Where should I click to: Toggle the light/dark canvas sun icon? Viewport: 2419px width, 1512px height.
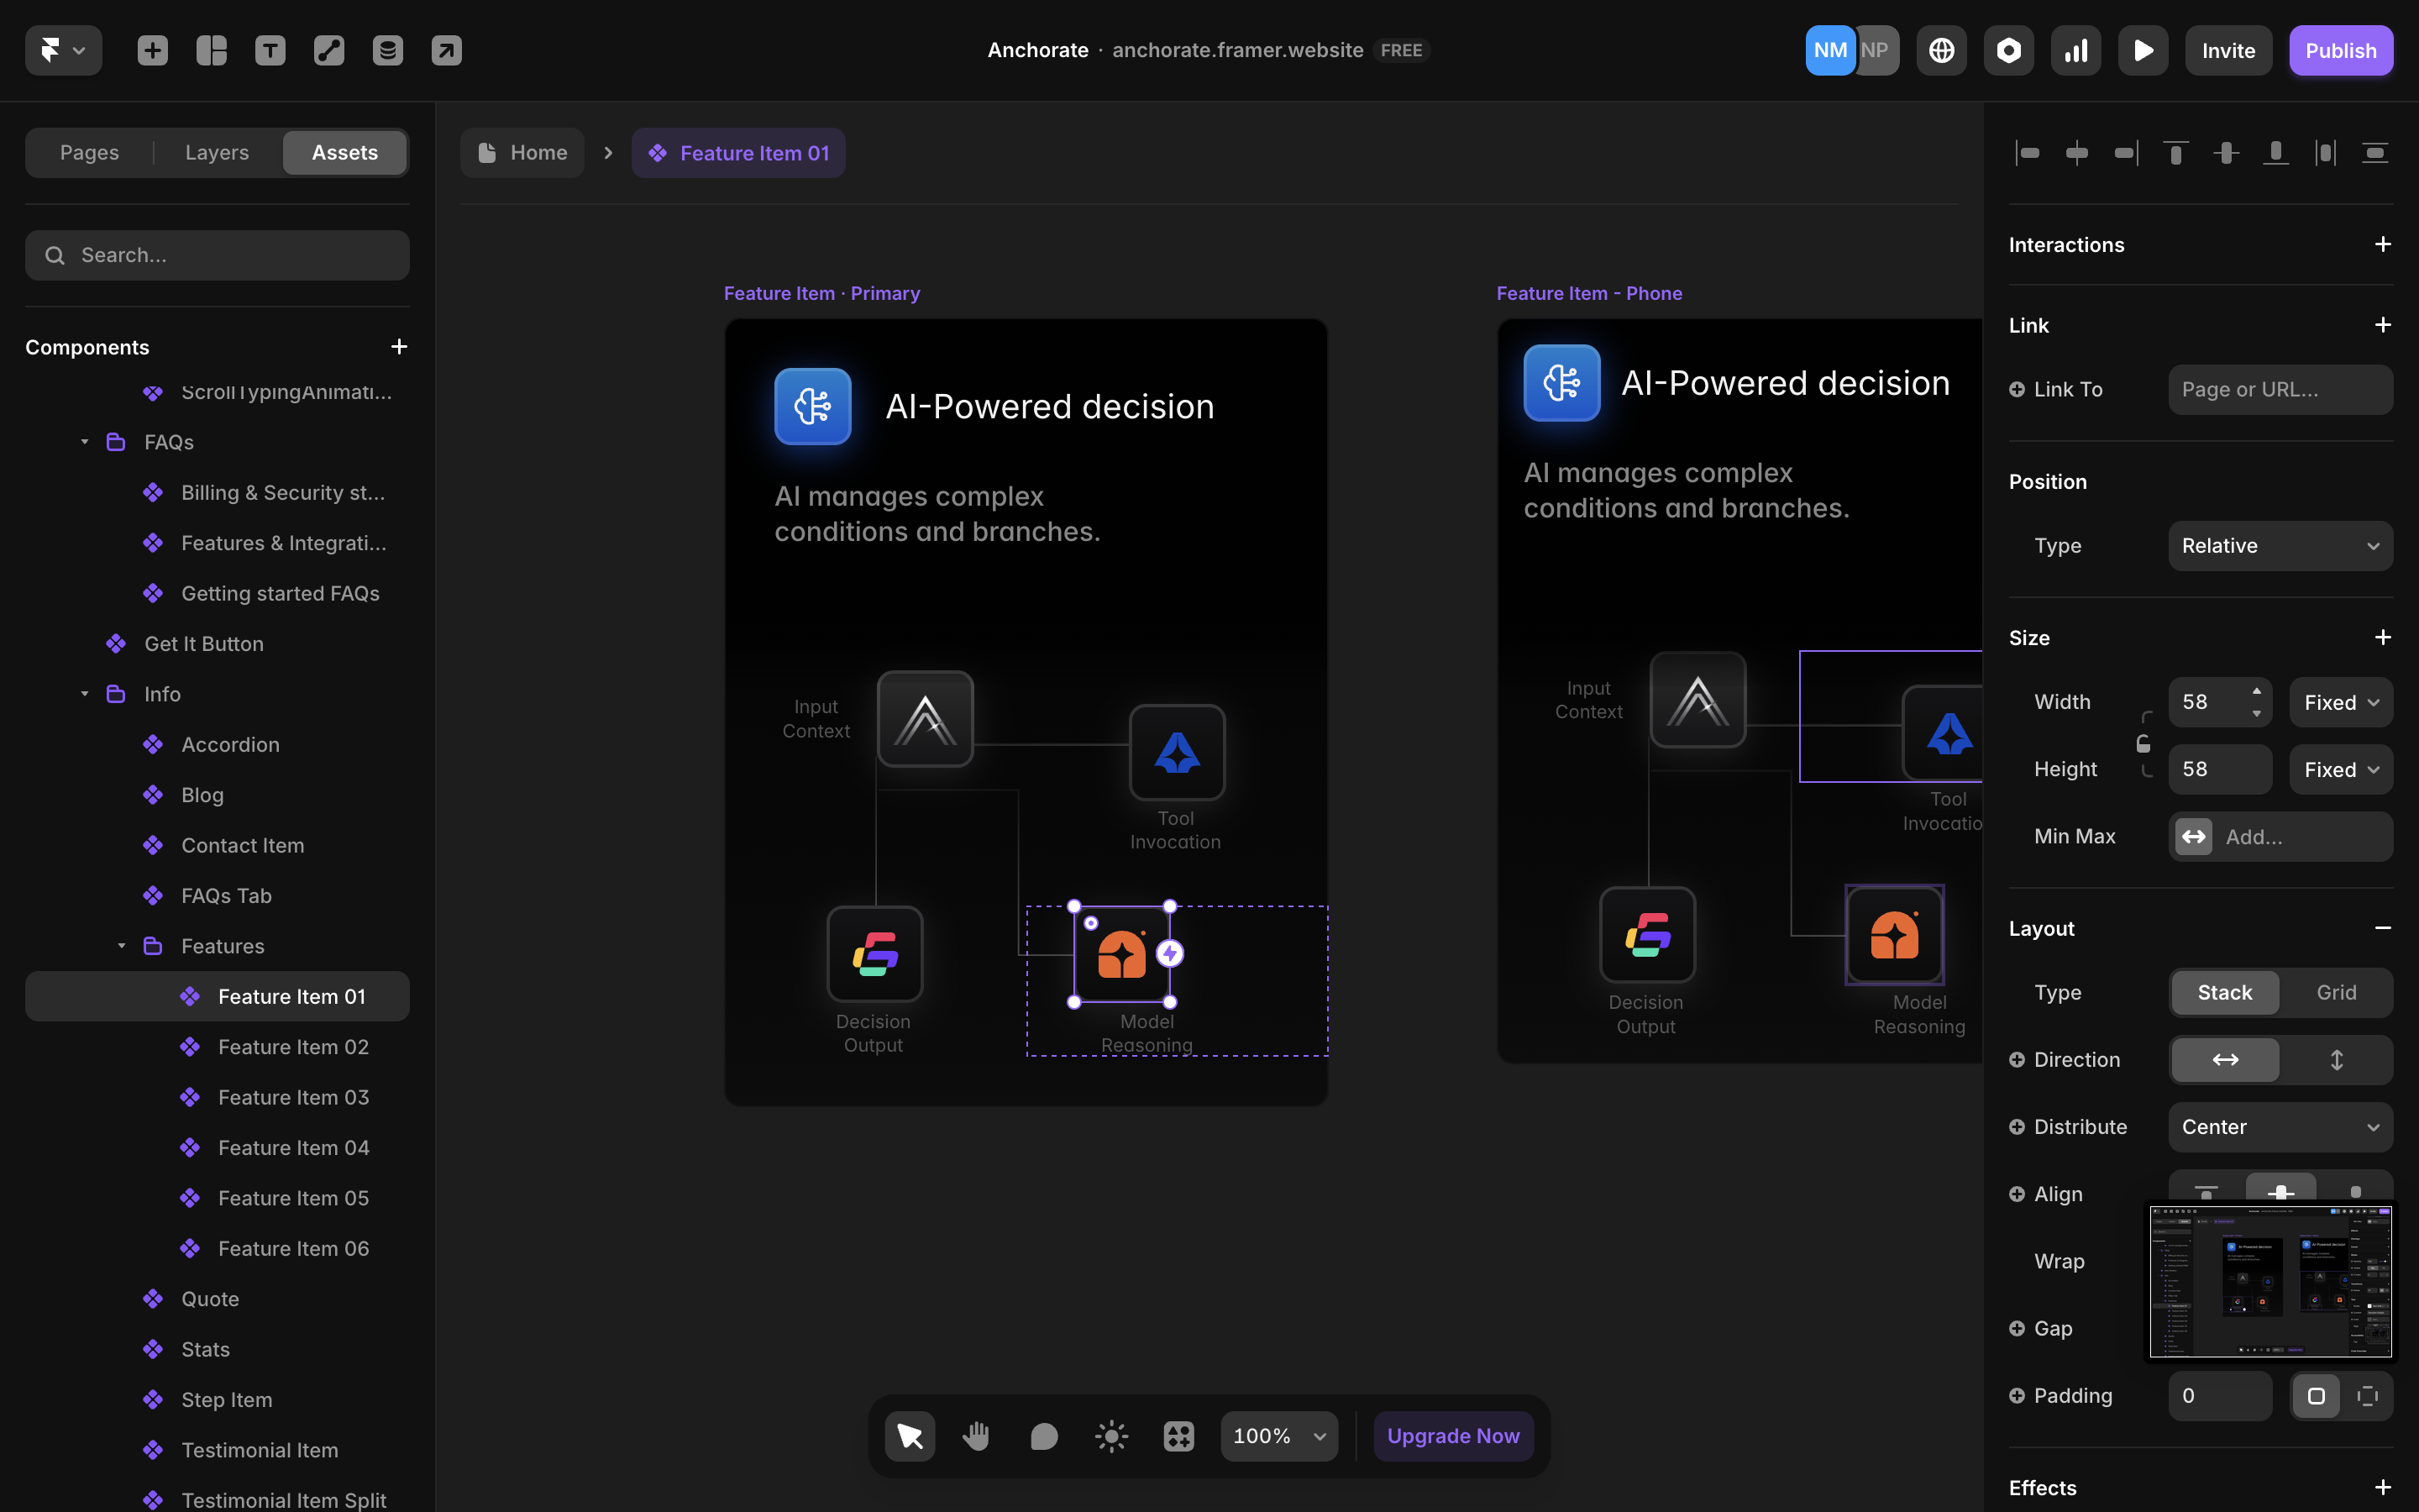[1110, 1436]
